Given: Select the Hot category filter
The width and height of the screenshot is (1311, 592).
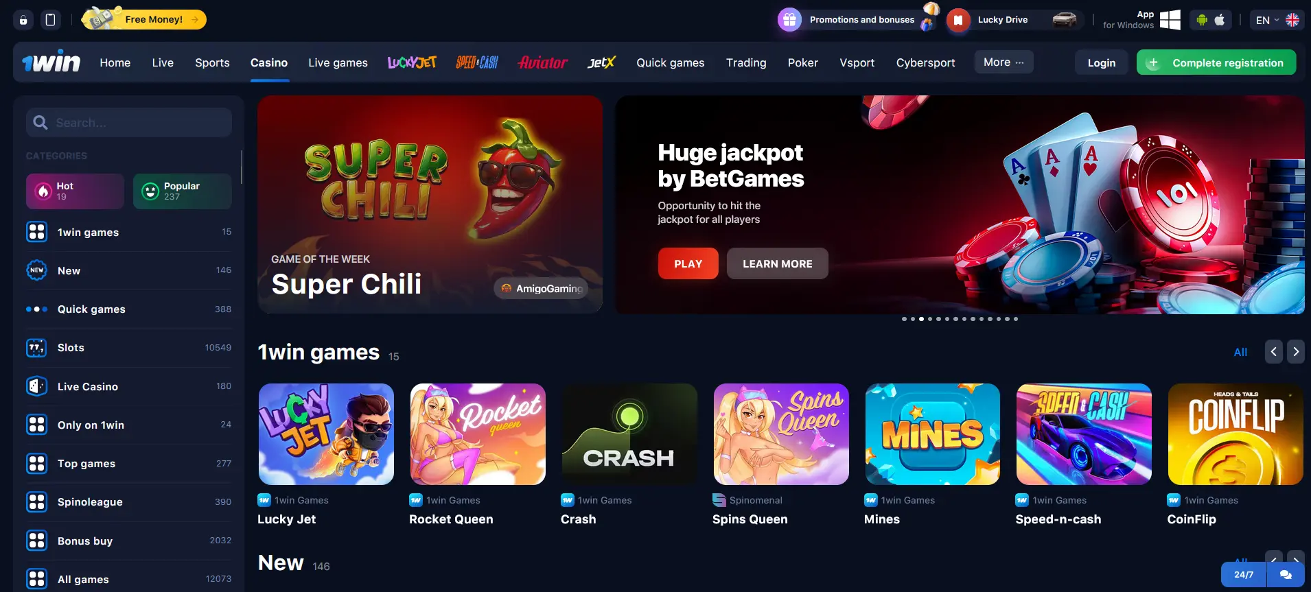Looking at the screenshot, I should coord(75,191).
